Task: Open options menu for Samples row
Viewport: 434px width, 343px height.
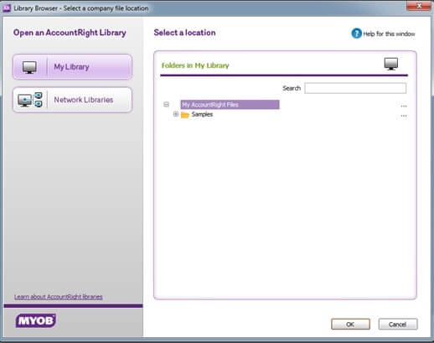Action: (404, 116)
